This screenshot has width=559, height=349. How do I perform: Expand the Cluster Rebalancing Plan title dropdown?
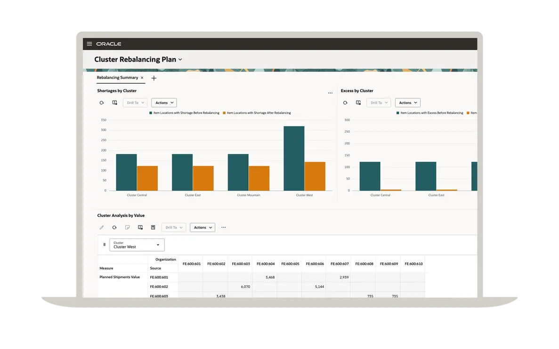tap(180, 60)
